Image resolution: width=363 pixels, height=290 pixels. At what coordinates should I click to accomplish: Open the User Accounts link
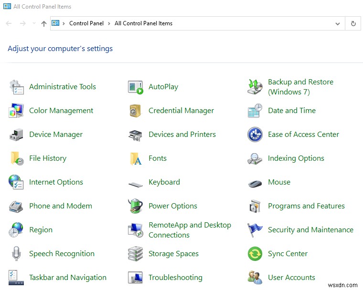click(x=291, y=278)
